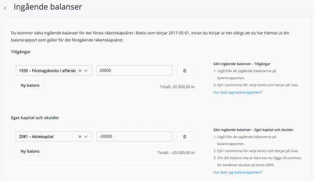Click the Ingående balanser page title

pos(48,7)
